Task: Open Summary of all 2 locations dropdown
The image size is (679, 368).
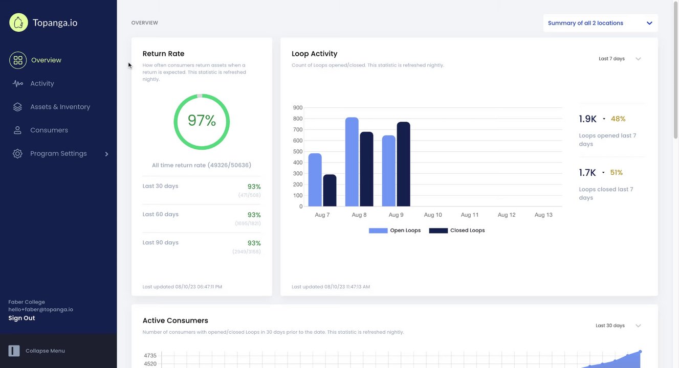Action: (x=600, y=23)
